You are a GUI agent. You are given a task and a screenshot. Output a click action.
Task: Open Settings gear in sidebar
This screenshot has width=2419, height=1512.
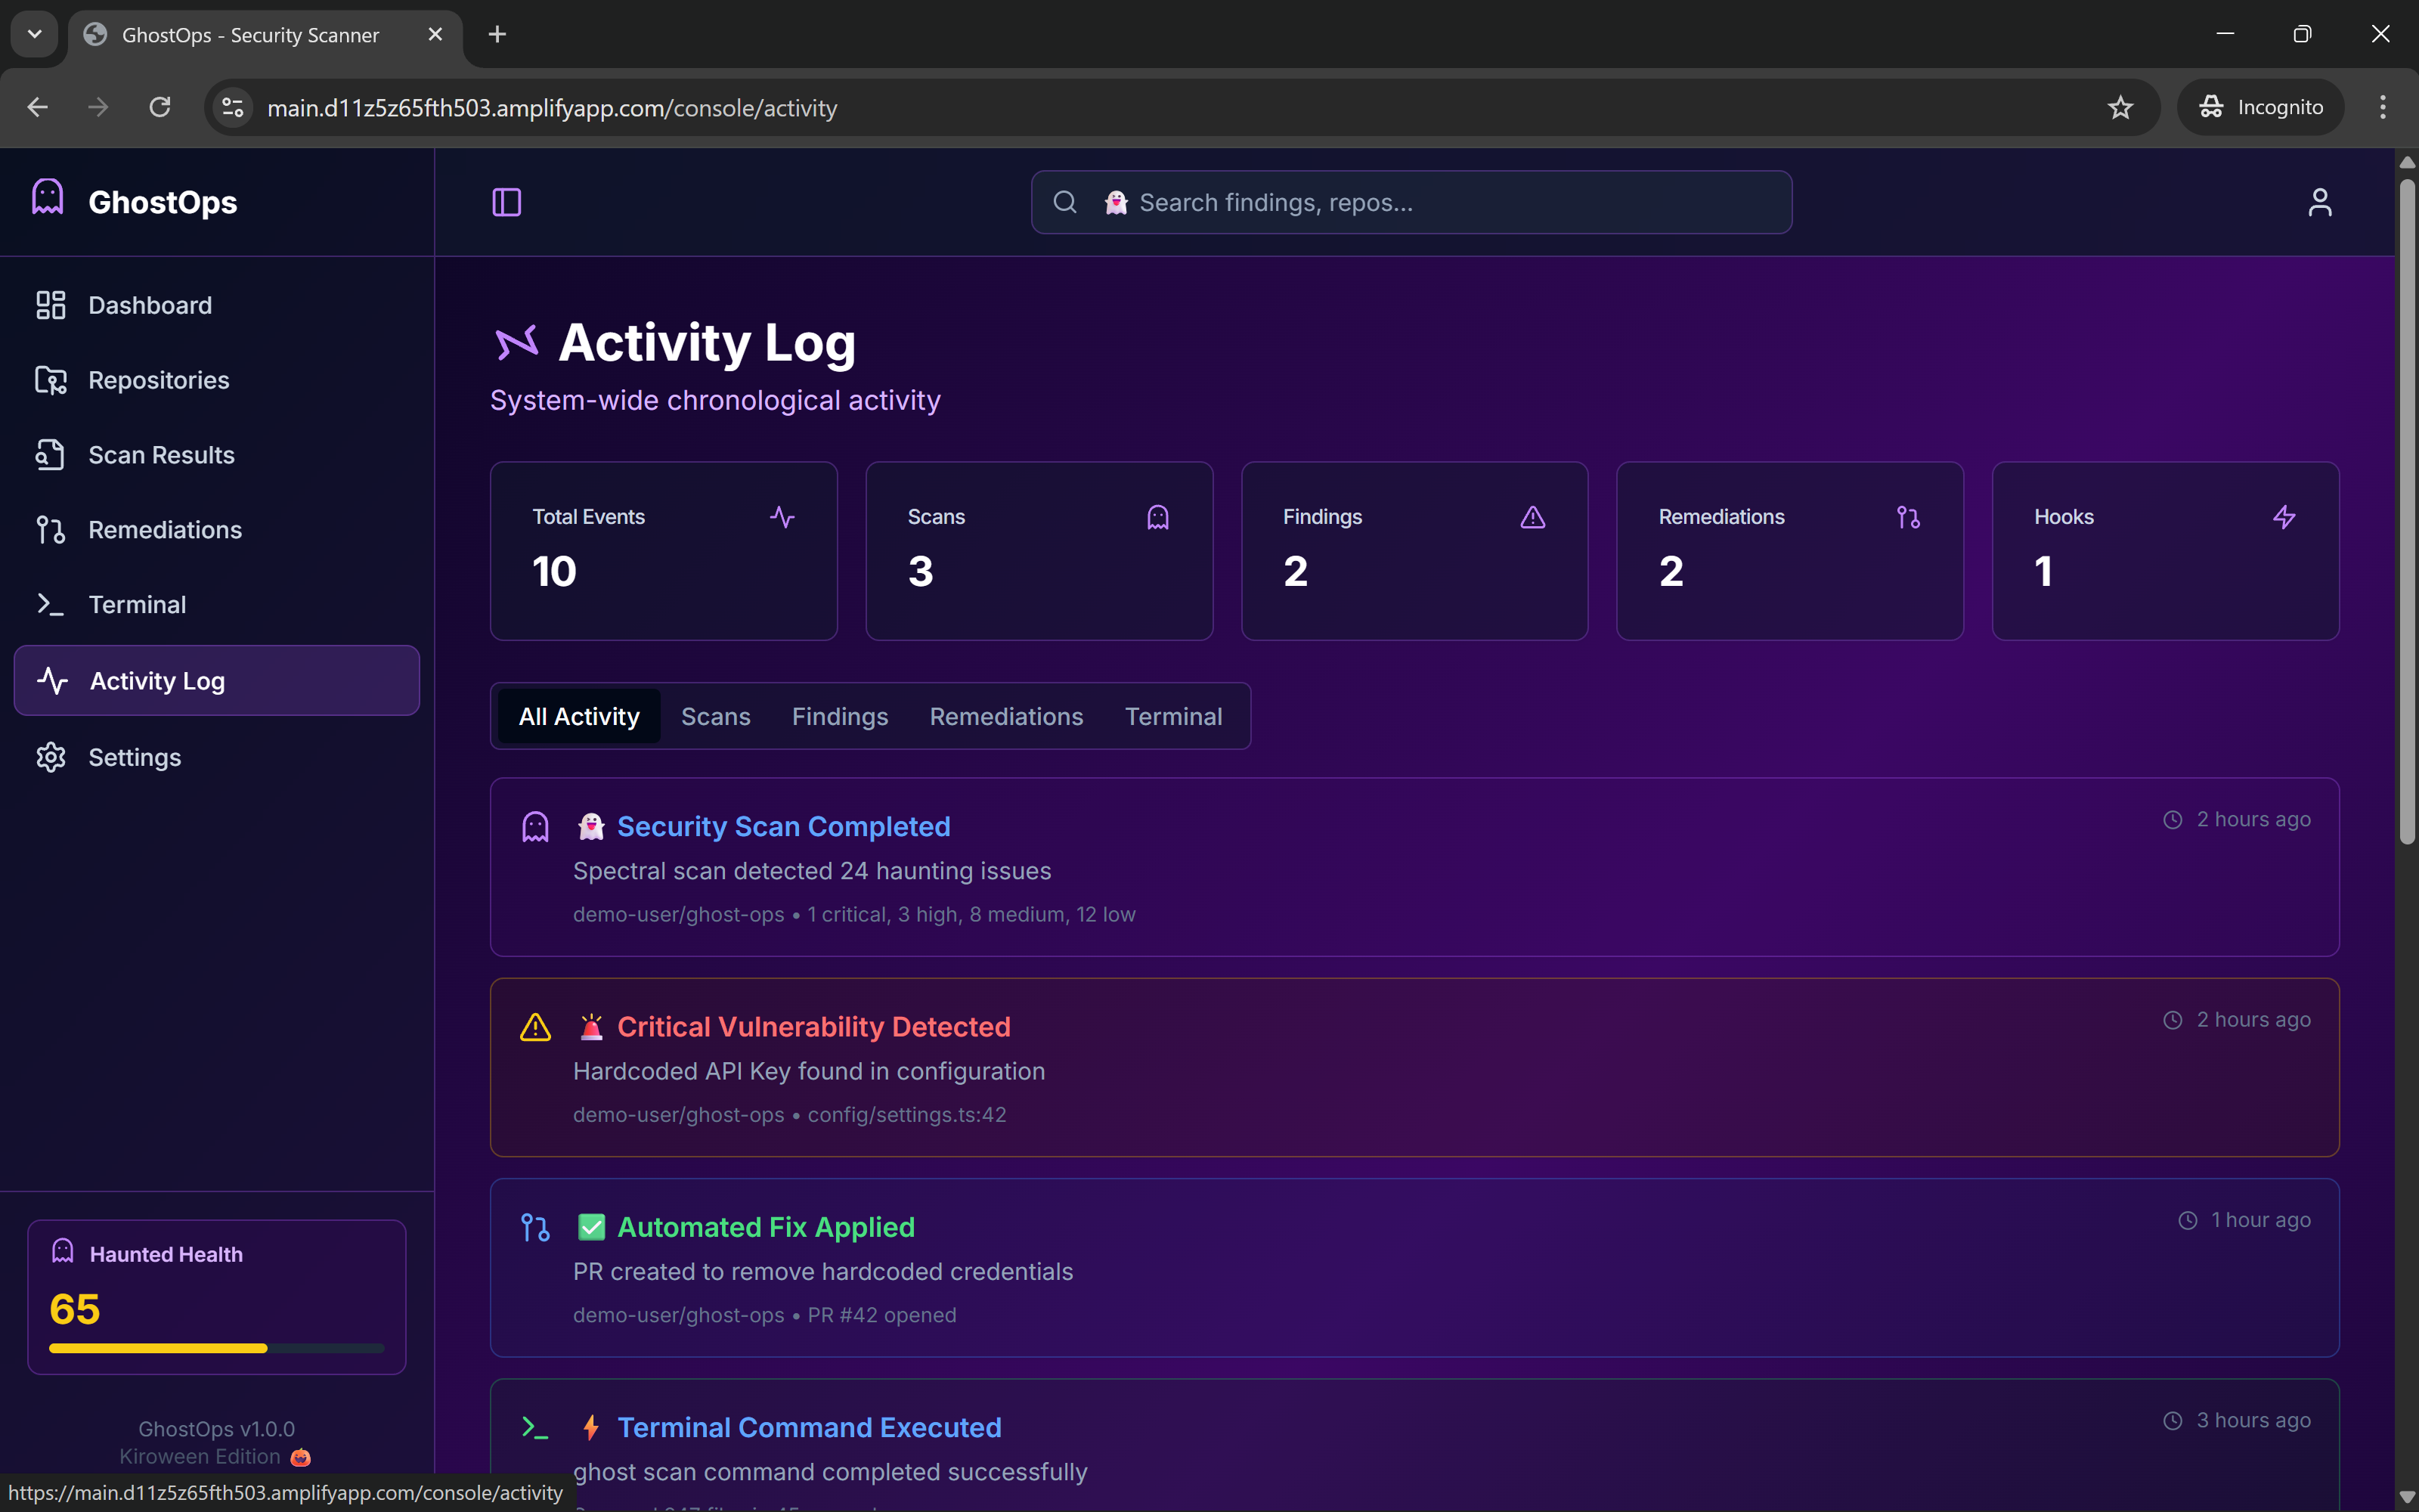[134, 757]
